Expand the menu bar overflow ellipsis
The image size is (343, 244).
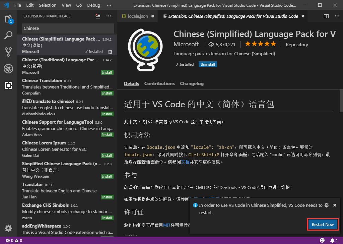(x=109, y=5)
